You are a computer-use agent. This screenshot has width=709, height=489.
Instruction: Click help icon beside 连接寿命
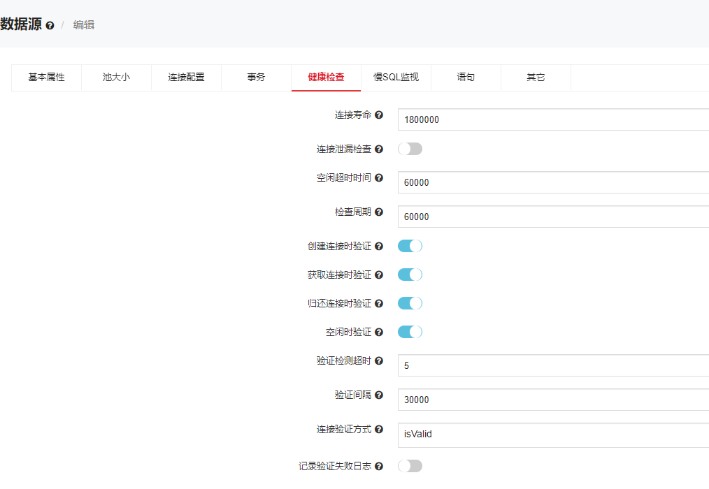(x=379, y=115)
